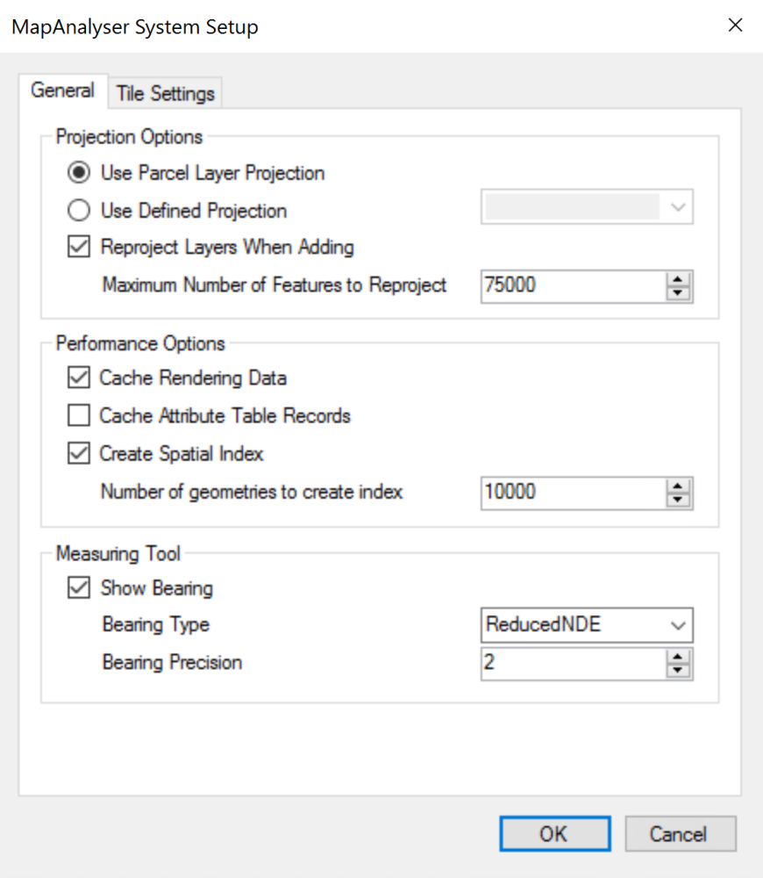
Task: Disable Reproject Layers When Adding
Action: (78, 247)
